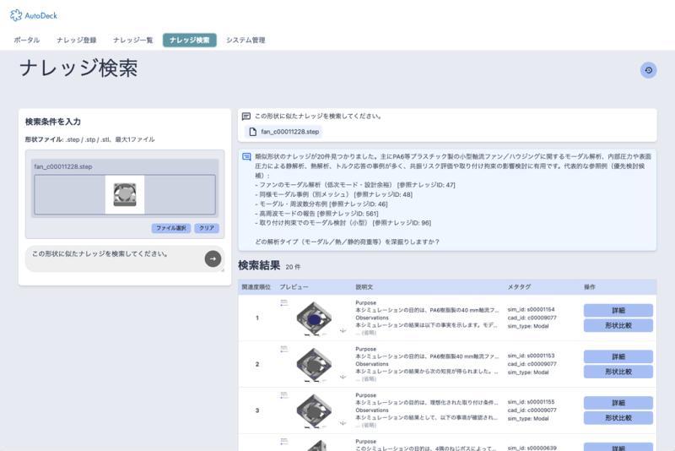
Task: Click the 説明文 column header
Action: 364,287
